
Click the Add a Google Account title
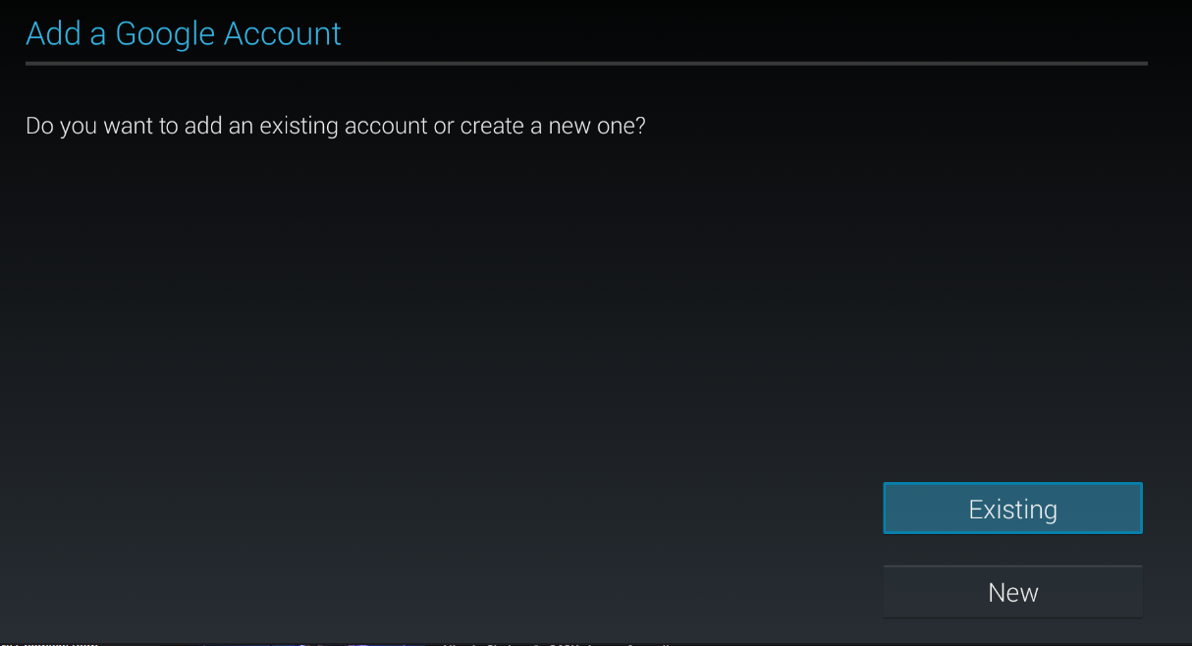[x=184, y=33]
